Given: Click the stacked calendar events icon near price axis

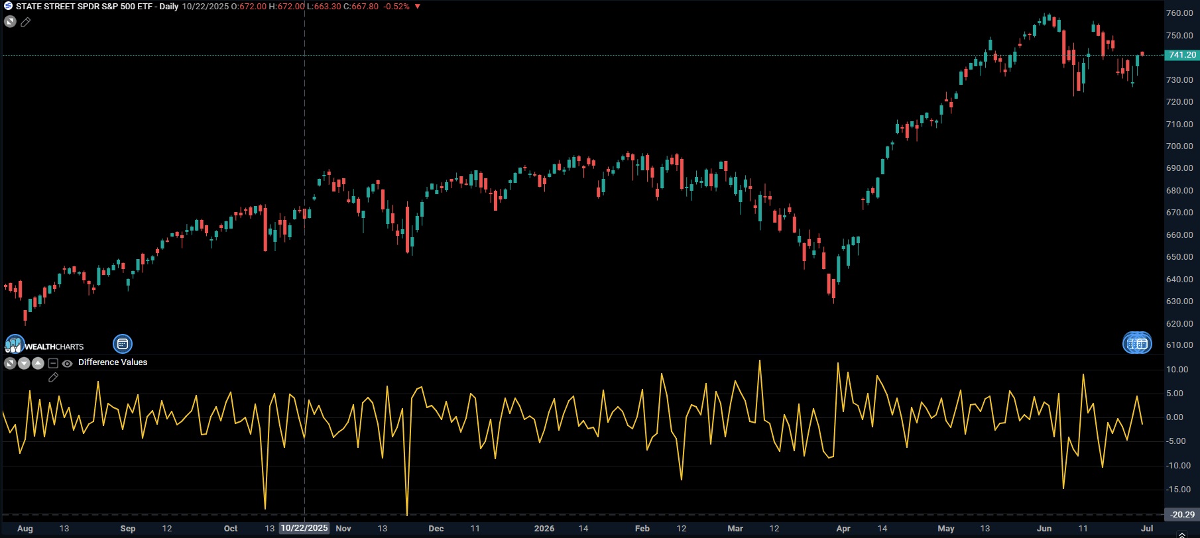Looking at the screenshot, I should (x=1137, y=343).
